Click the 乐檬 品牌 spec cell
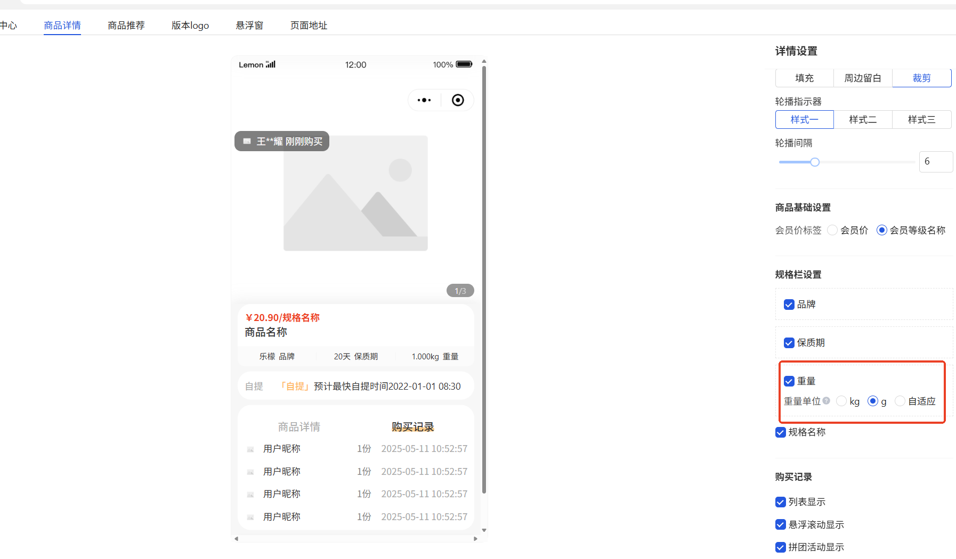 click(x=277, y=356)
